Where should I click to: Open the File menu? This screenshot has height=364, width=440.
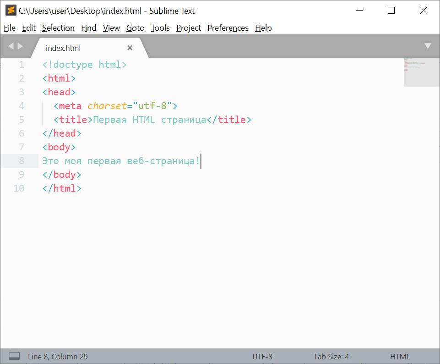tap(10, 28)
